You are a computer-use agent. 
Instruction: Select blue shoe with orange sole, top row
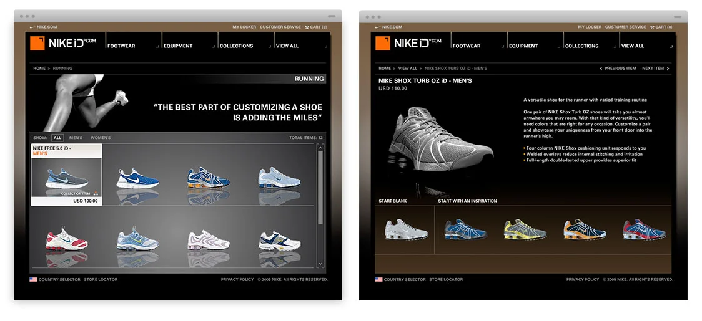pyautogui.click(x=208, y=178)
